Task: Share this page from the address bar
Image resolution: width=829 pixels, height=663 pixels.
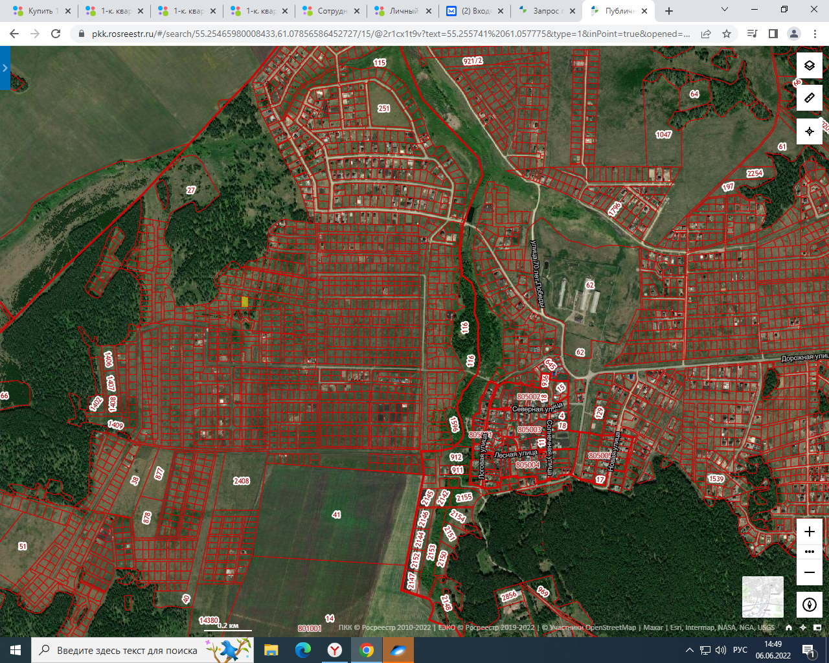Action: click(706, 34)
